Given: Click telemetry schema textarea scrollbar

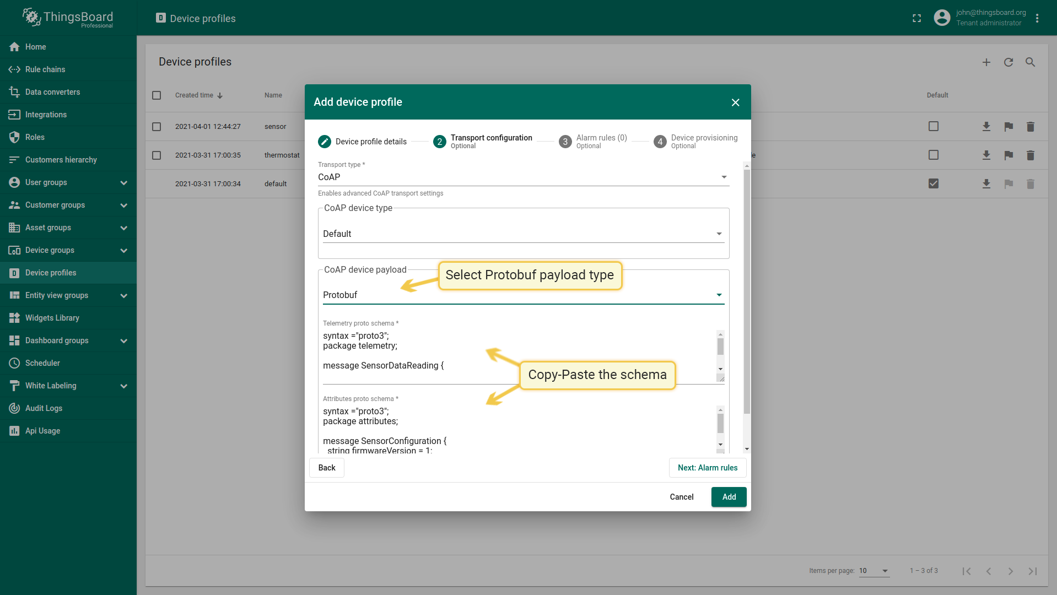Looking at the screenshot, I should coord(720,347).
